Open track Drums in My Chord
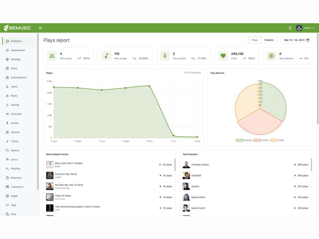This screenshot has height=239, width=319. tap(66, 174)
